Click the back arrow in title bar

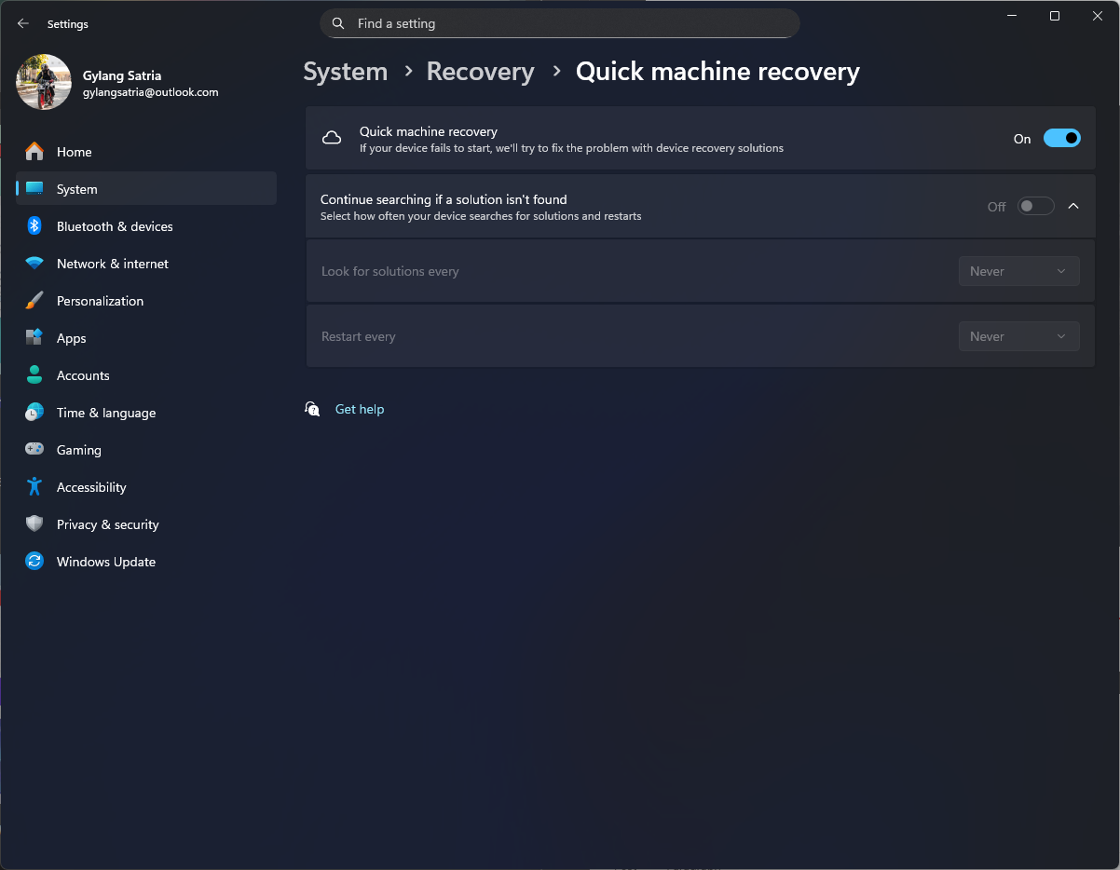point(23,24)
